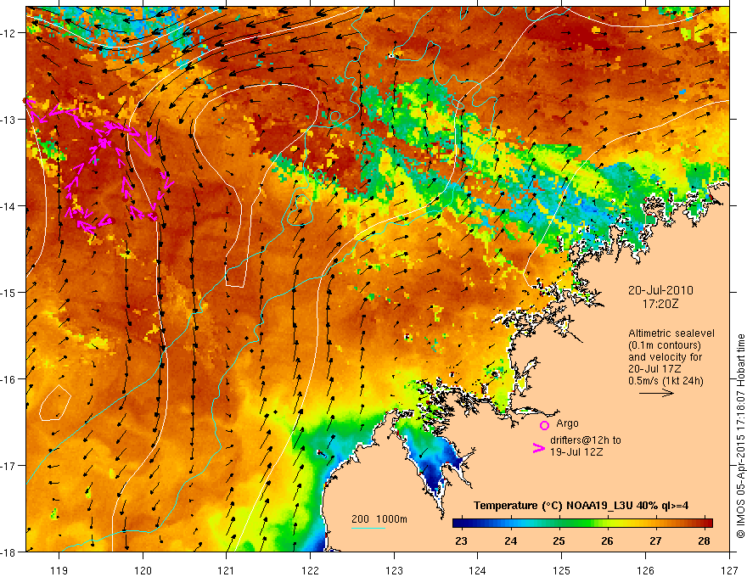Click the color bar tick label '24'
The image size is (747, 577).
[x=511, y=541]
